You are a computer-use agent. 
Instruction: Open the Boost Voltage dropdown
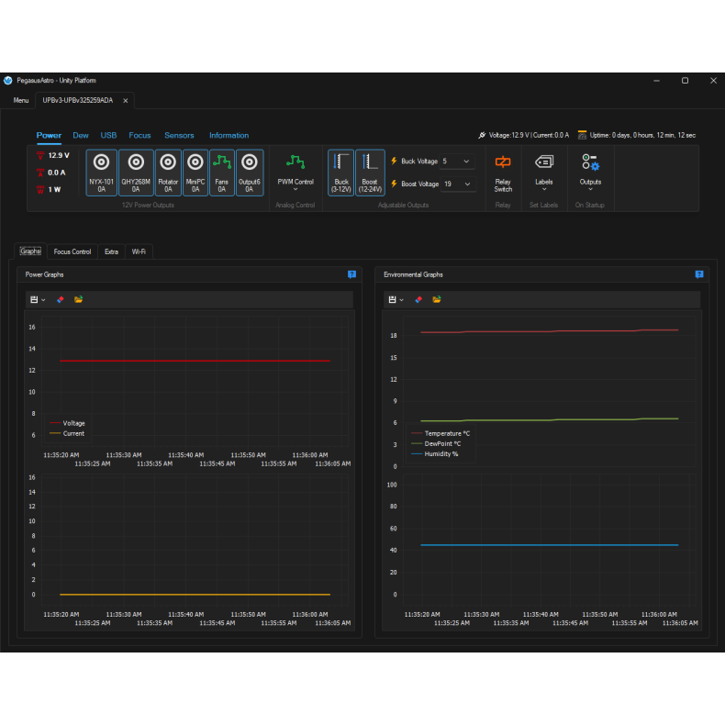[x=457, y=184]
